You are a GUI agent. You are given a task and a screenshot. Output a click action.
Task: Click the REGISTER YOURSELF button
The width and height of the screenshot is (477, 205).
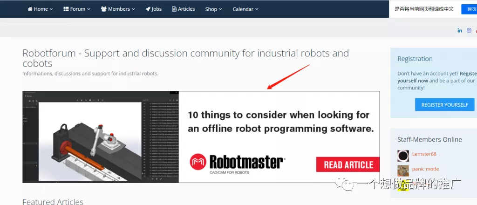[x=444, y=105]
